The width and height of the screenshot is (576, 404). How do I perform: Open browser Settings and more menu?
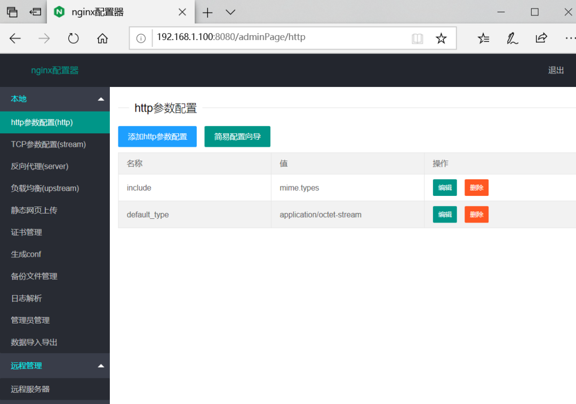point(570,38)
